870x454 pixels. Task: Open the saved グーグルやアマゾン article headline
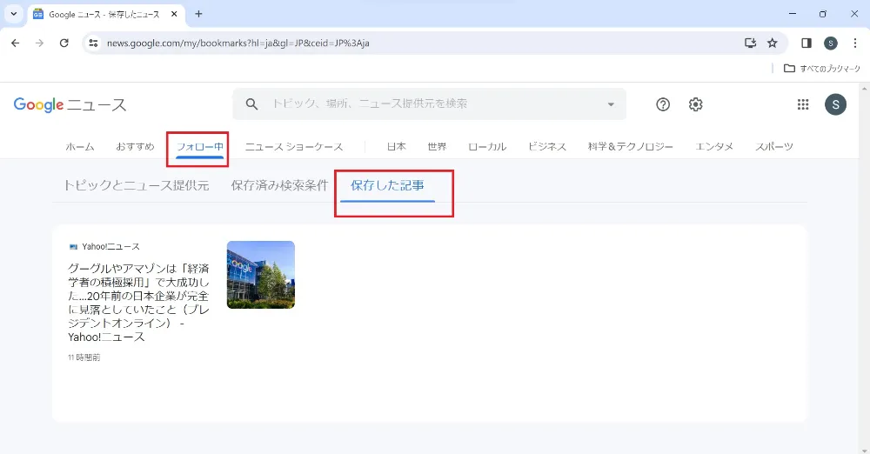[138, 303]
